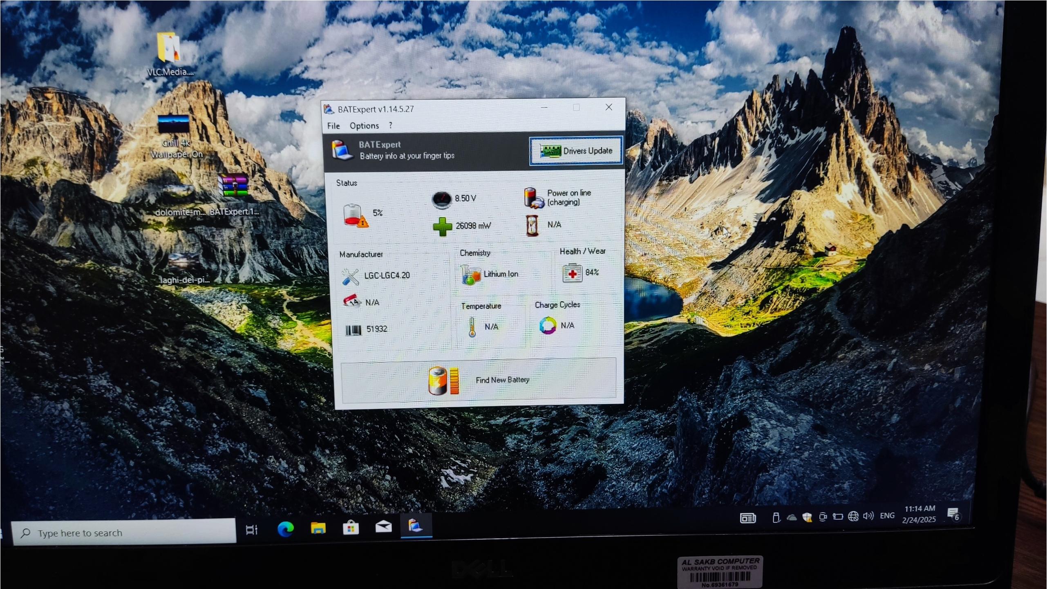
Task: Click the Lithium Ion chemistry flask icon
Action: (x=470, y=275)
